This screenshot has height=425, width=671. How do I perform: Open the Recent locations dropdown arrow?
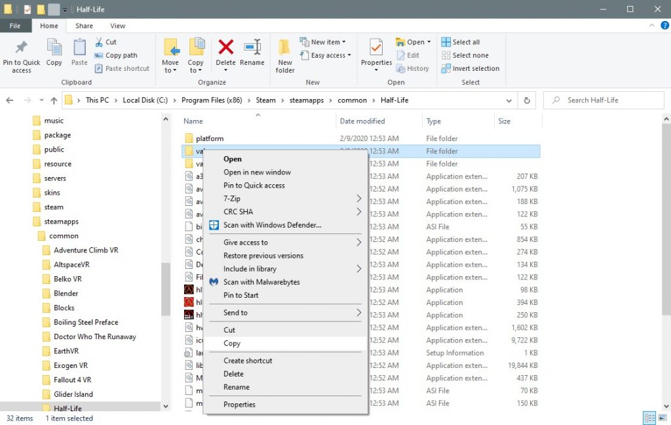tap(41, 100)
